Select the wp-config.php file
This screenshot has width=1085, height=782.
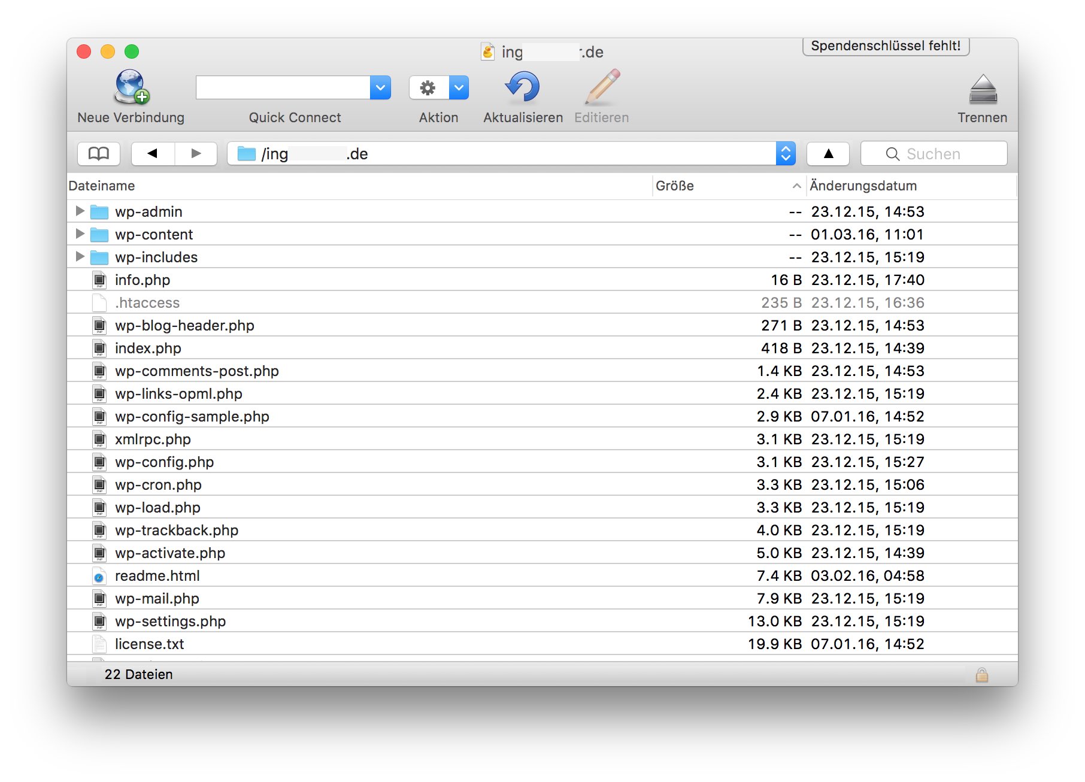pos(165,462)
